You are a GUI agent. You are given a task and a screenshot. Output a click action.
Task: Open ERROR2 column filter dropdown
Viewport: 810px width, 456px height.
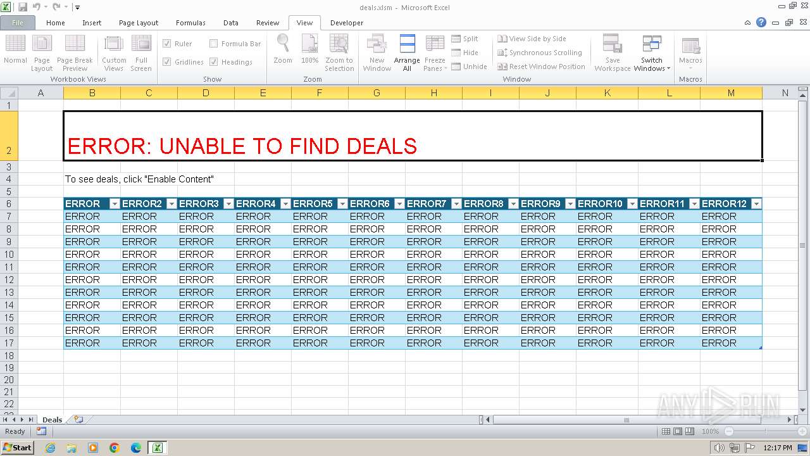[x=171, y=204]
